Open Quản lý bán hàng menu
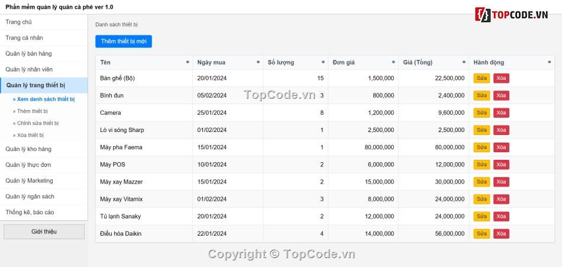 [x=44, y=54]
